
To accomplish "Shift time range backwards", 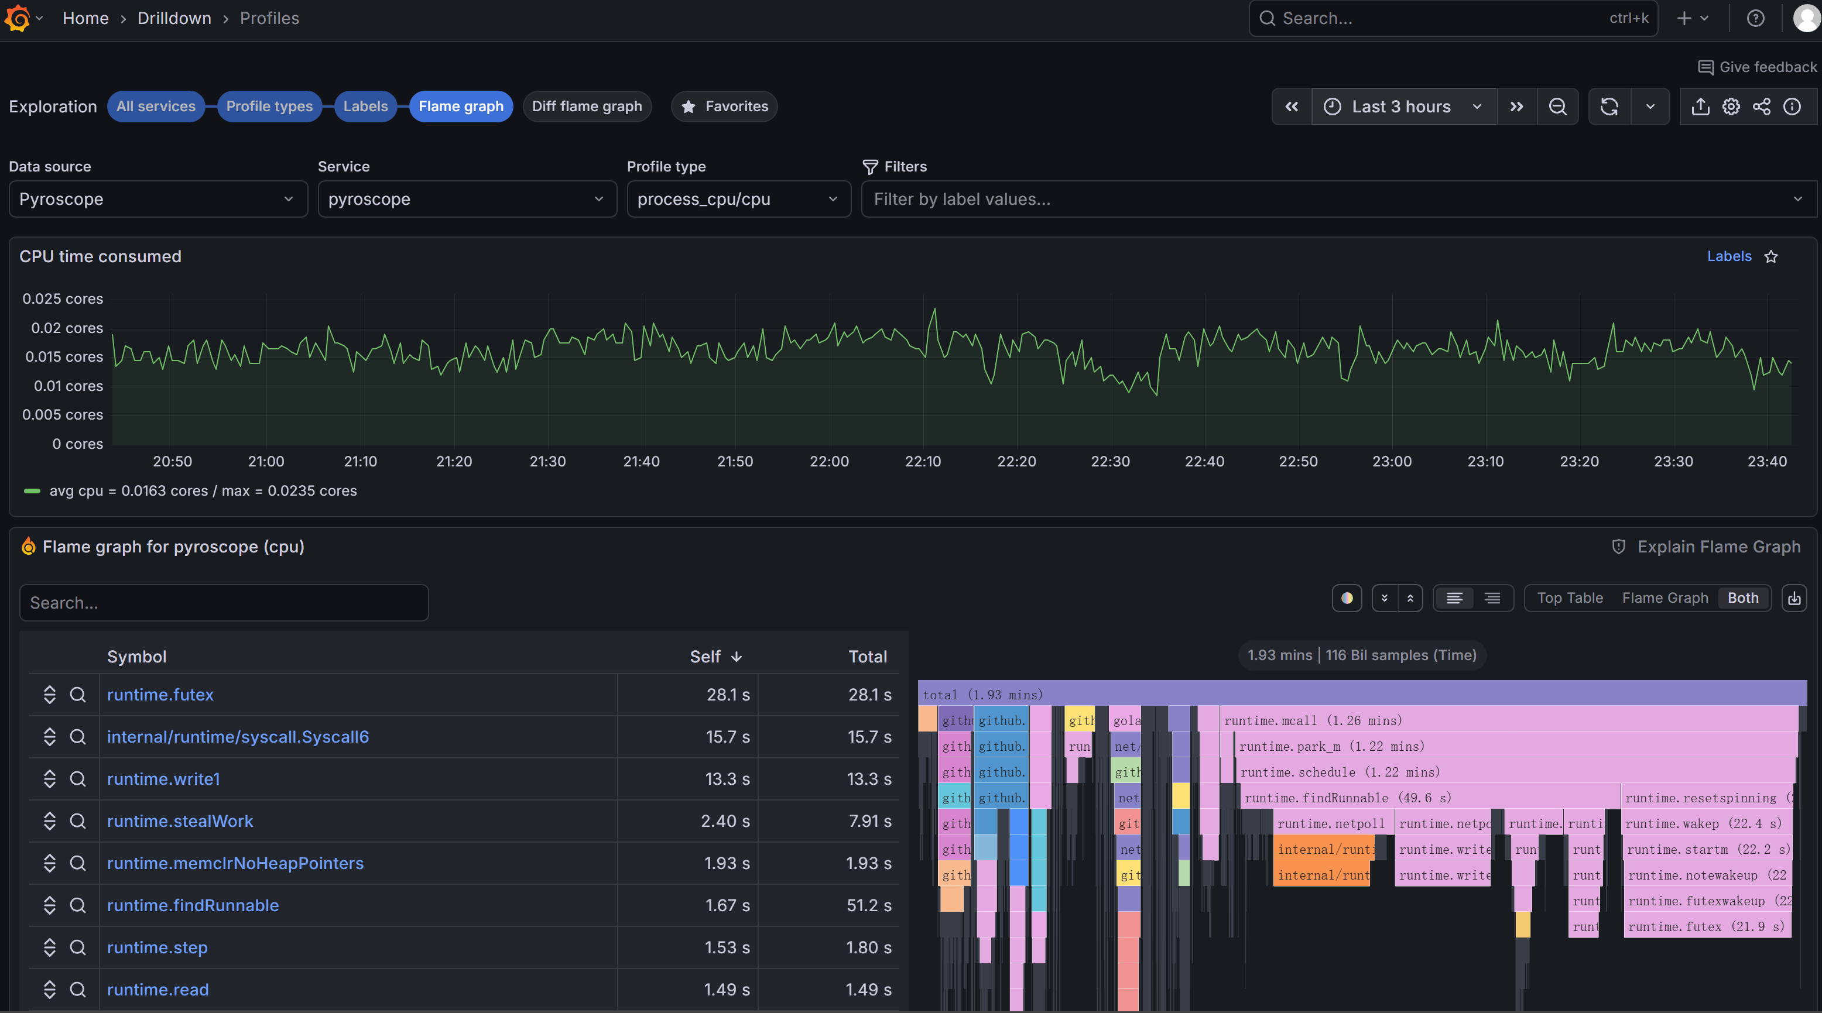I will click(x=1292, y=107).
